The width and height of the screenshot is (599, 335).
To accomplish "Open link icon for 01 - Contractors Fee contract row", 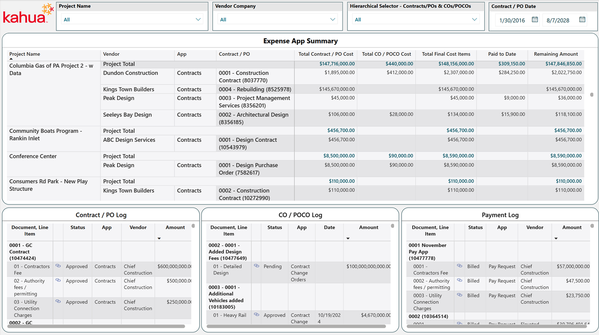I will (x=58, y=266).
